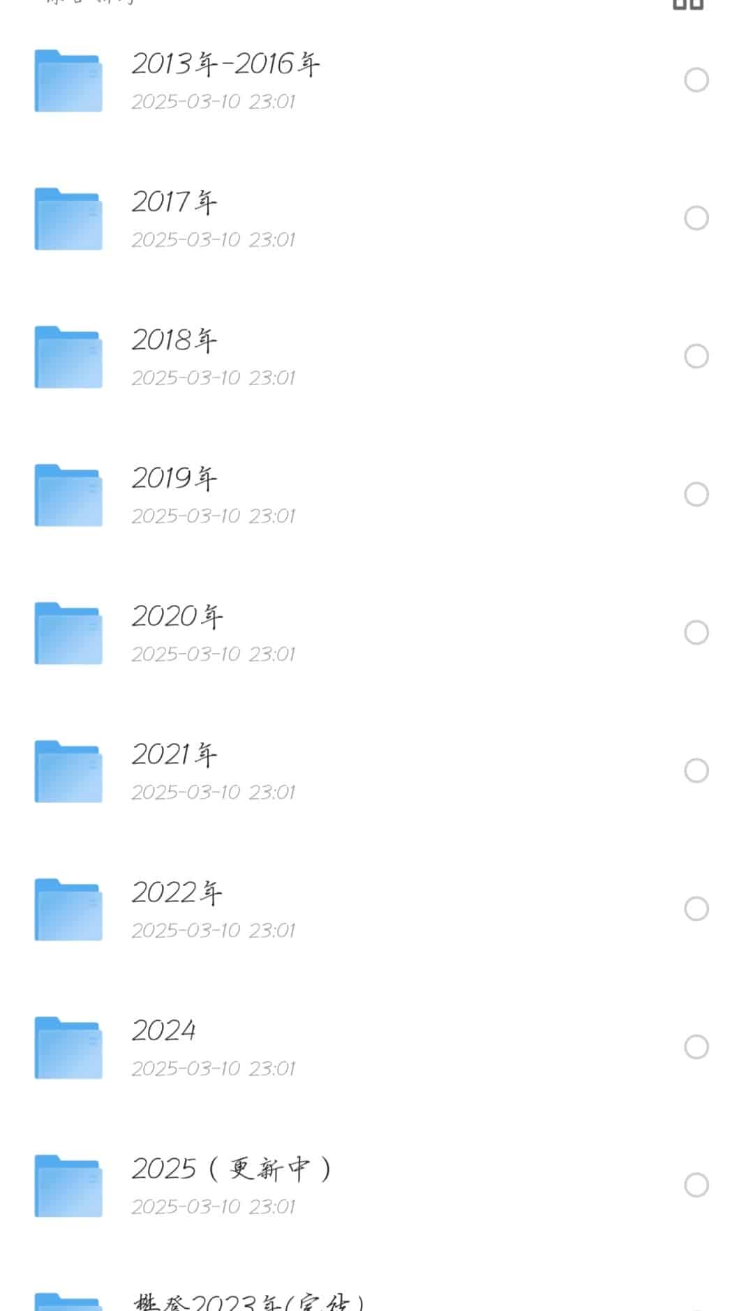Switch to grid view layout
Viewport: 753px width, 1311px height.
687,4
